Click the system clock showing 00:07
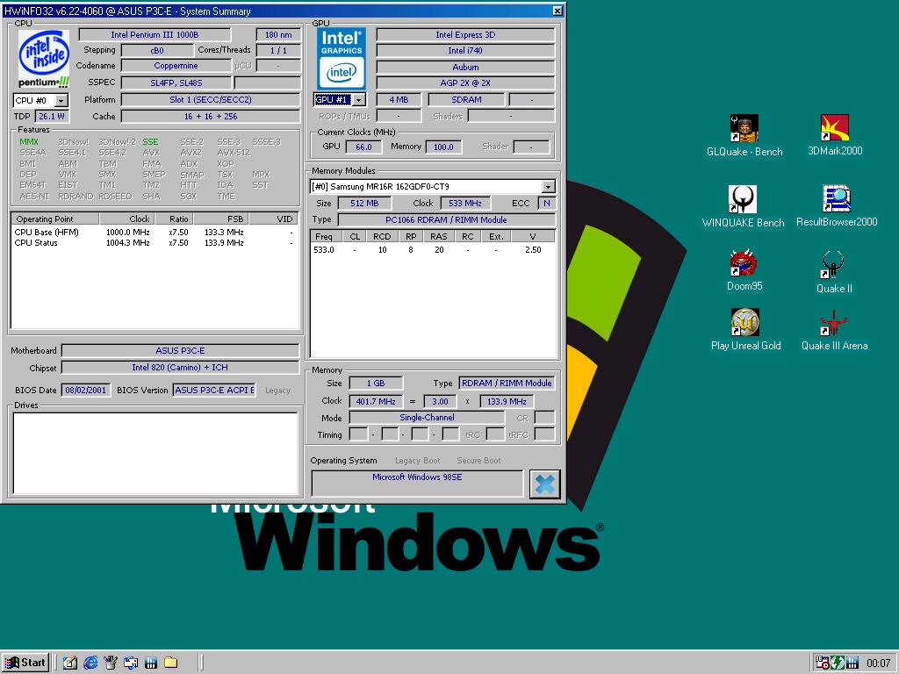This screenshot has height=674, width=899. (x=878, y=663)
